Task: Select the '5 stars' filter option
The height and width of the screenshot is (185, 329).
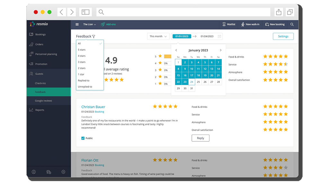Action: [82, 50]
